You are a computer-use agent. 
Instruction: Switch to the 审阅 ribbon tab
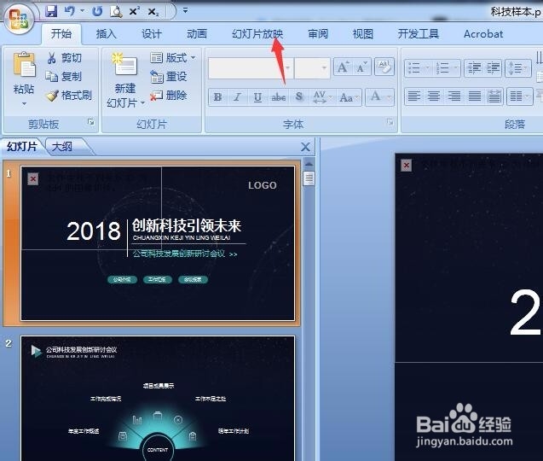[x=318, y=34]
